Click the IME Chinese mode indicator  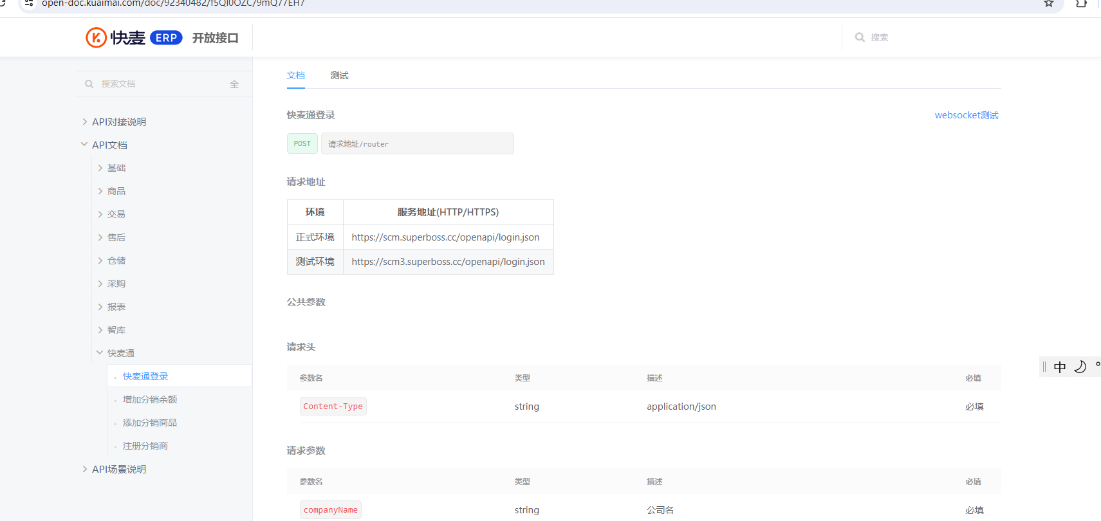[x=1060, y=367]
